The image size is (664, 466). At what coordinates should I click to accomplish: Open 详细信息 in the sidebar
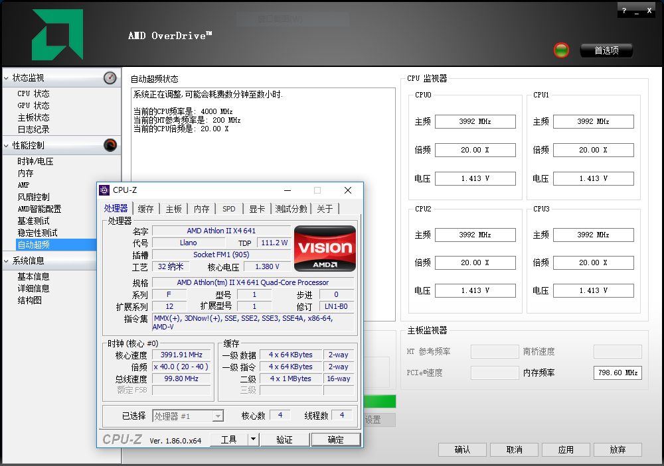click(33, 288)
